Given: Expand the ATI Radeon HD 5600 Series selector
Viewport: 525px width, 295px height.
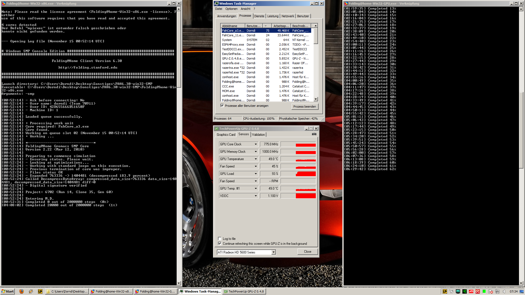Looking at the screenshot, I should [x=273, y=252].
